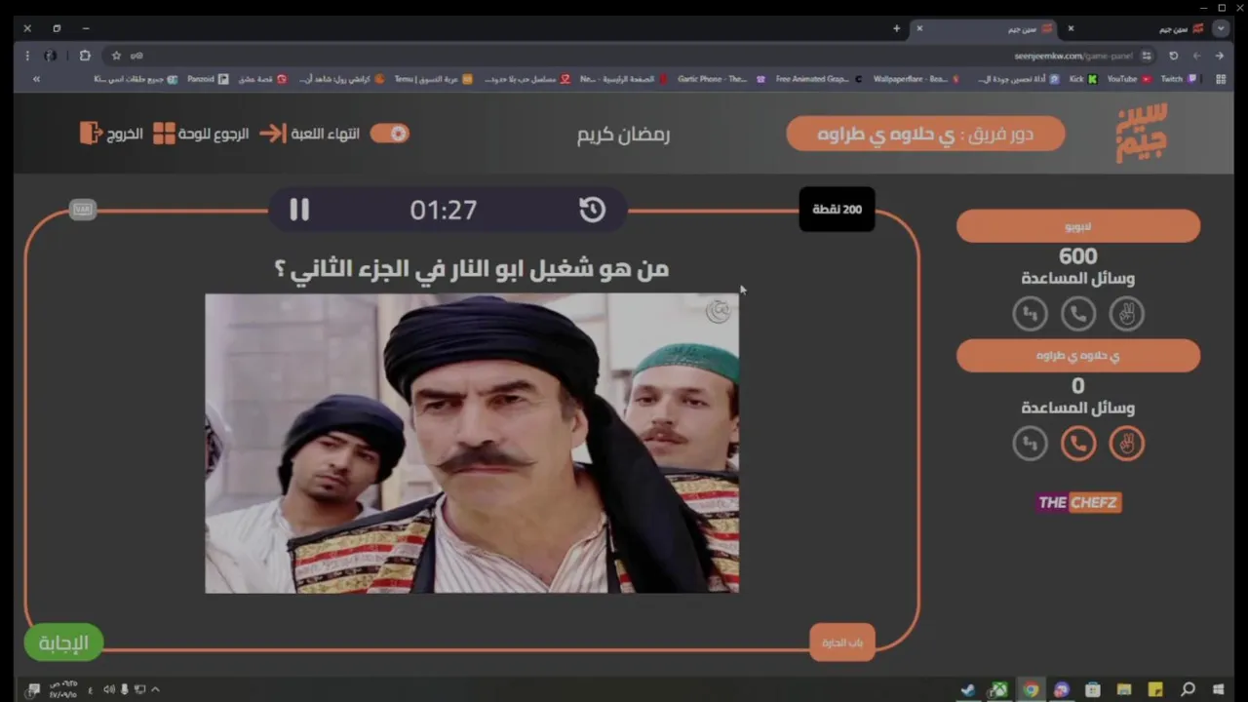Click the THE CHEFZ sponsor banner

coord(1078,503)
